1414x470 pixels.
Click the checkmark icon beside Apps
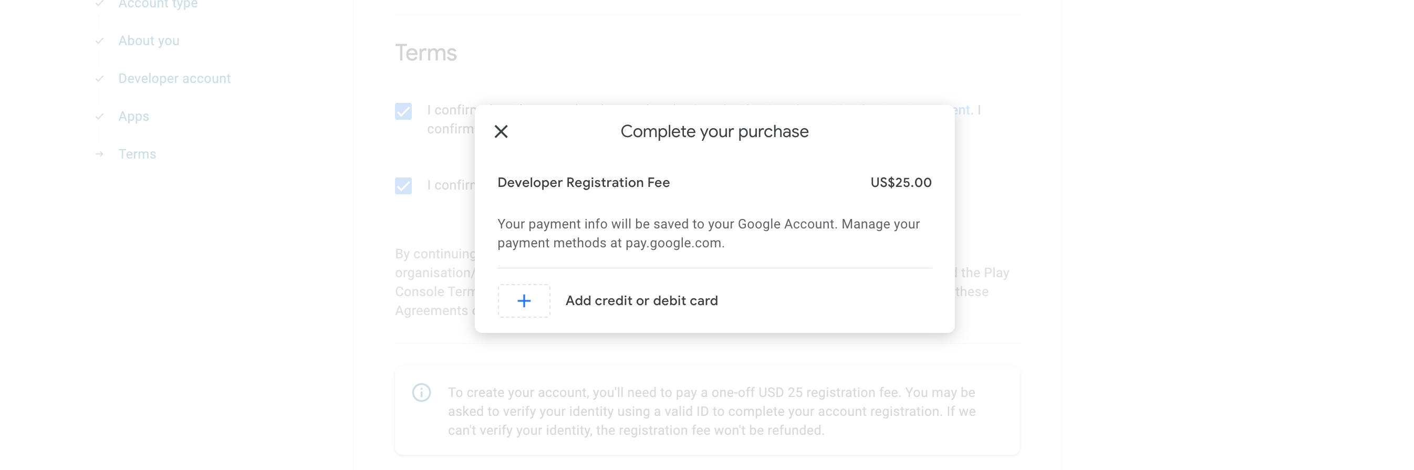pyautogui.click(x=99, y=117)
